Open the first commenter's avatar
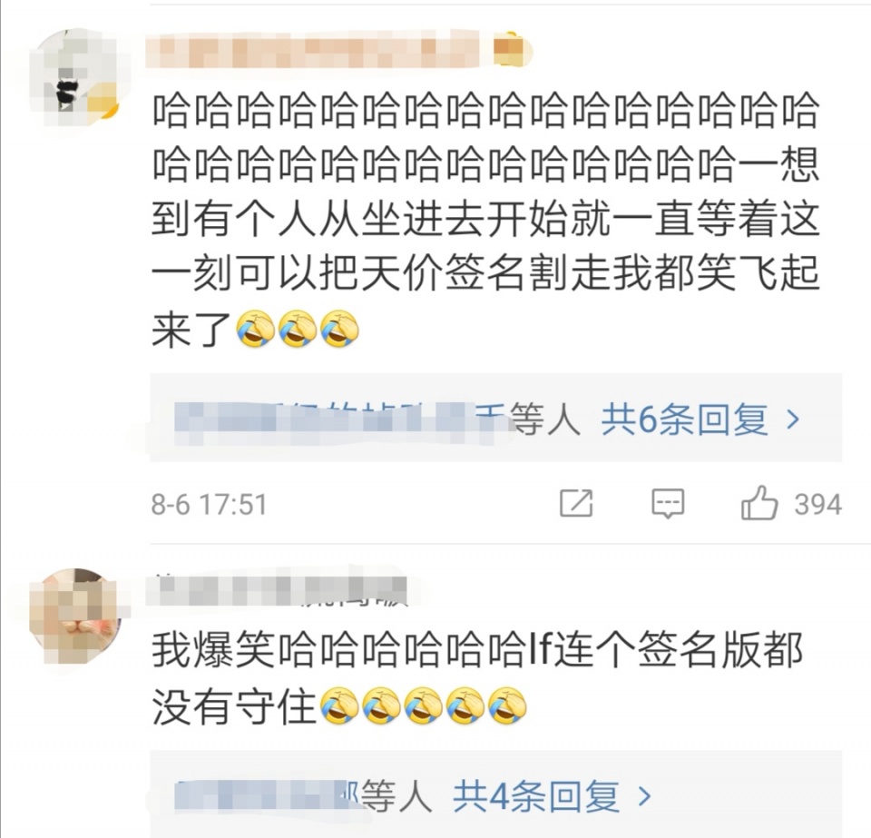This screenshot has height=838, width=871. 75,76
